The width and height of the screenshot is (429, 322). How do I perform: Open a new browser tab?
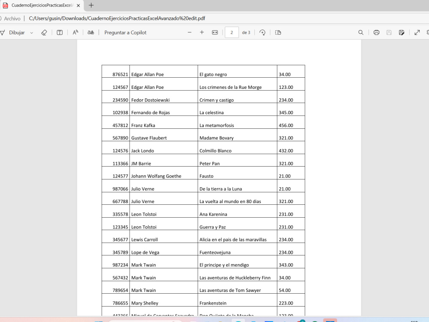click(x=91, y=5)
